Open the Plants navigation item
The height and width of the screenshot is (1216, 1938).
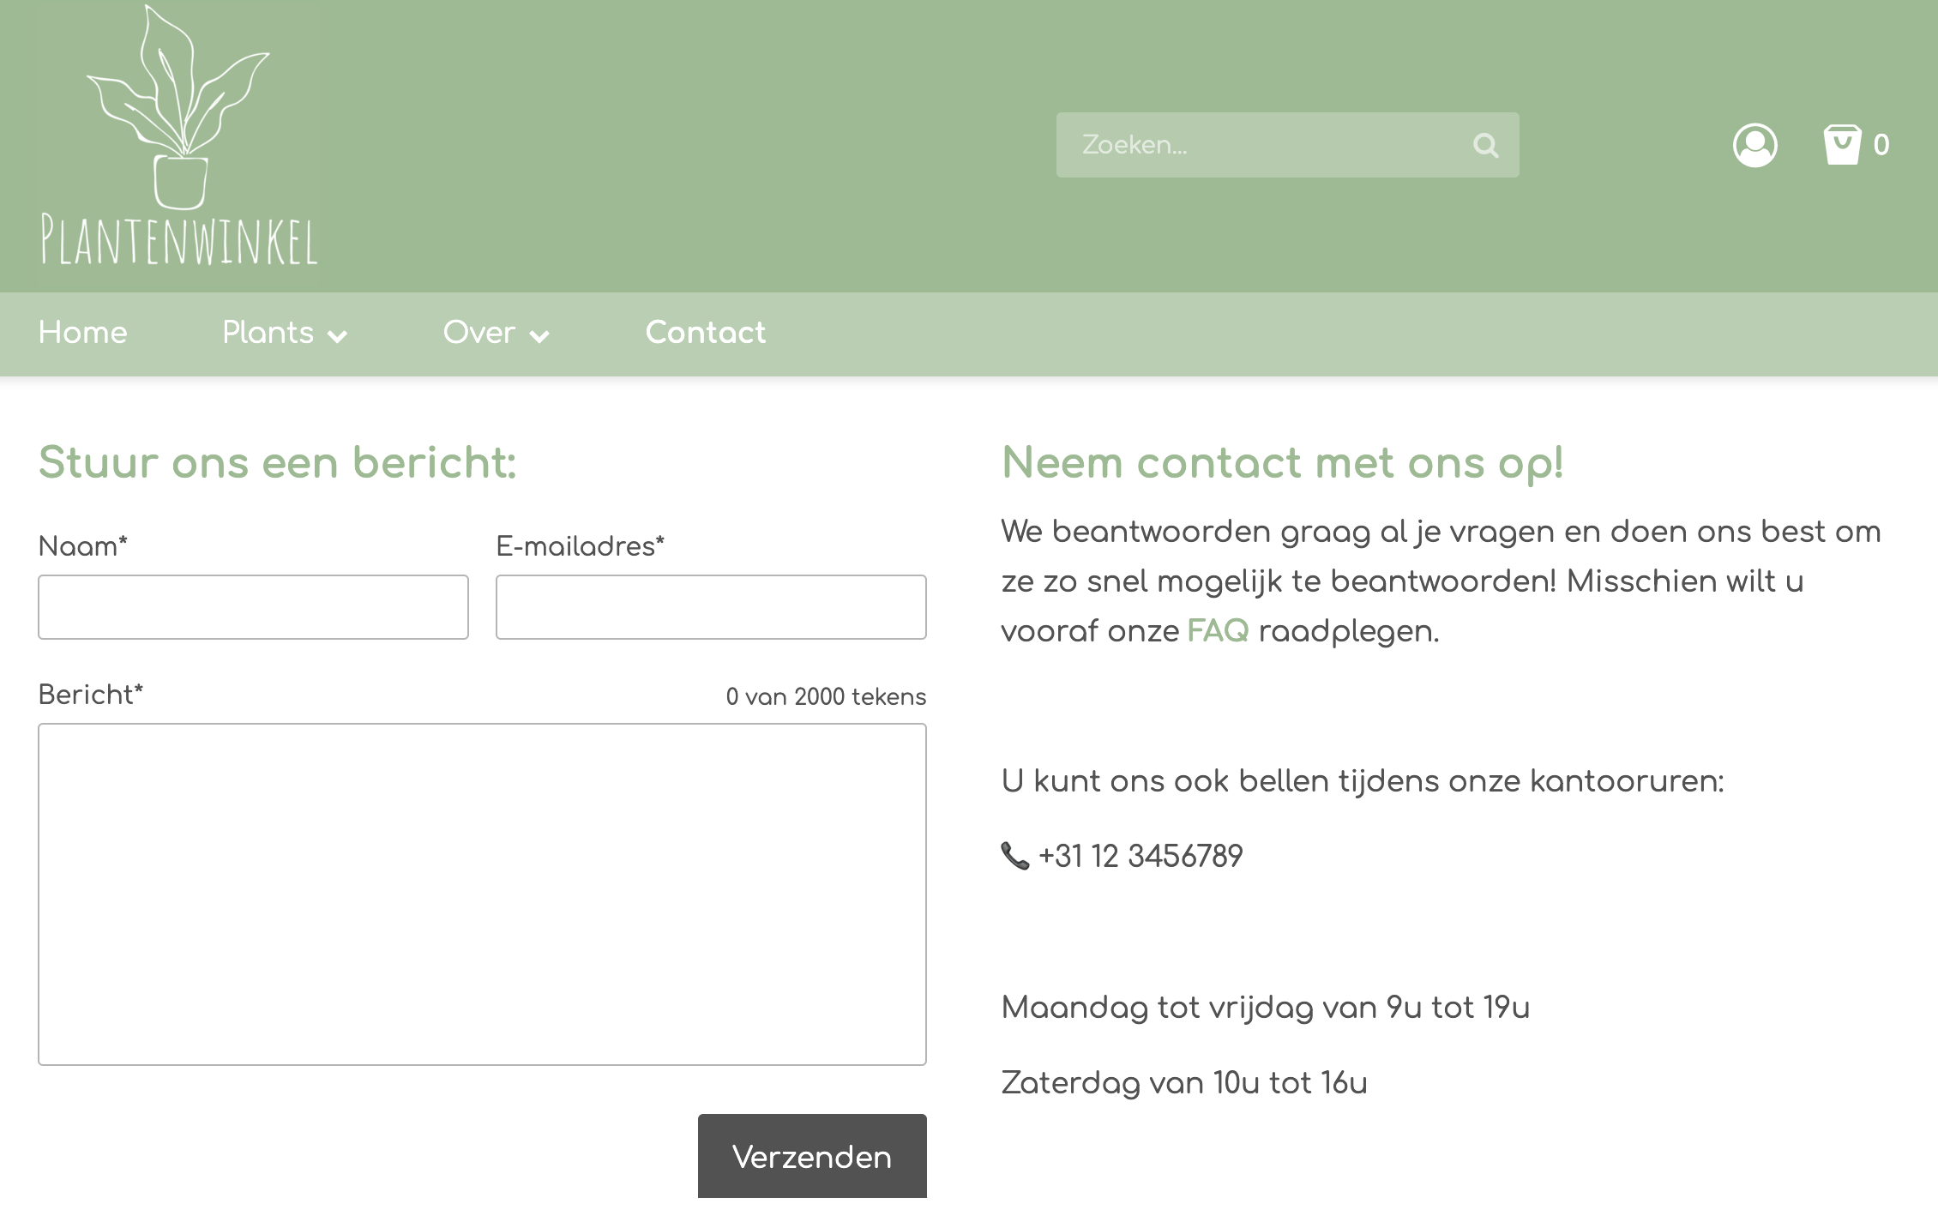[268, 333]
